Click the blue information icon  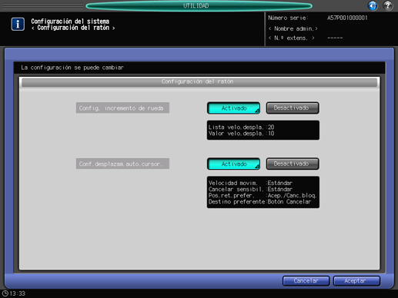[x=18, y=25]
